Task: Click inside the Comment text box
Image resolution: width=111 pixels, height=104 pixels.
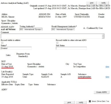Action: tap(51, 36)
